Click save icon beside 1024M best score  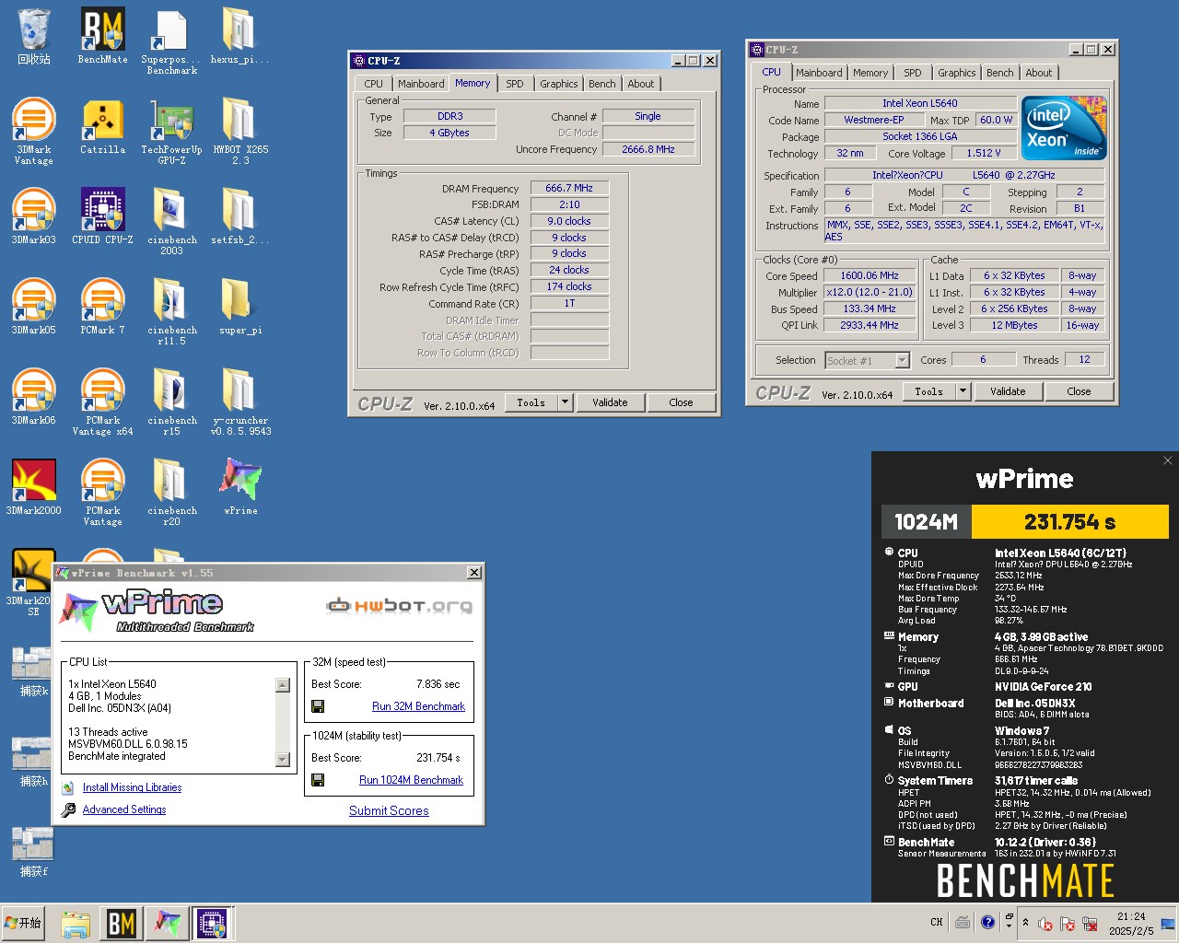(318, 780)
